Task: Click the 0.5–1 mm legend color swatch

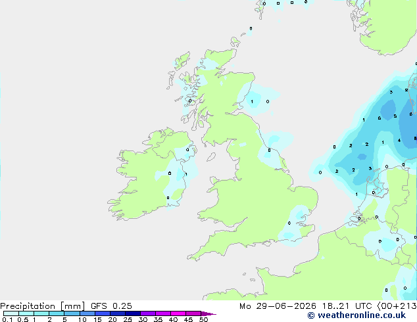Action: [26, 313]
